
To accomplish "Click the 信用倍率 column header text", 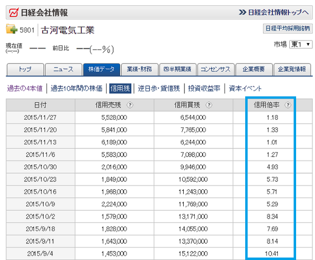I will [x=266, y=105].
